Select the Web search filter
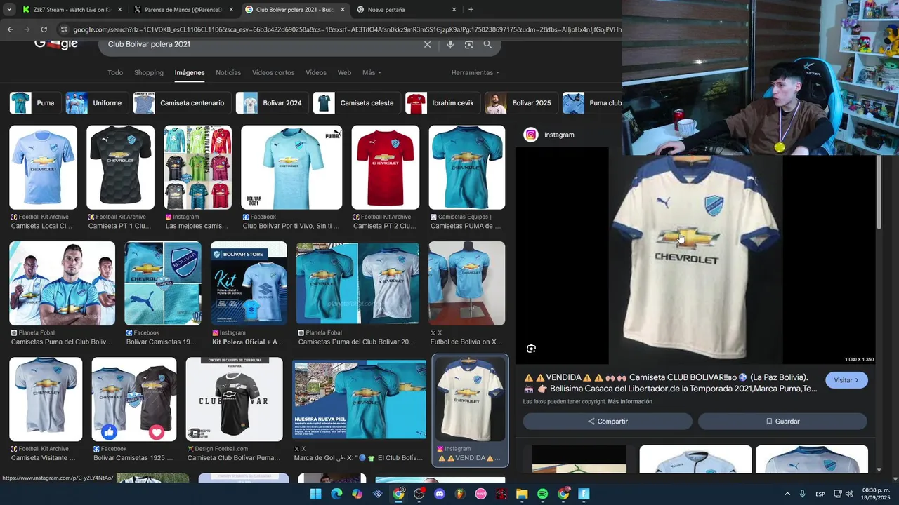The height and width of the screenshot is (505, 899). coord(344,72)
